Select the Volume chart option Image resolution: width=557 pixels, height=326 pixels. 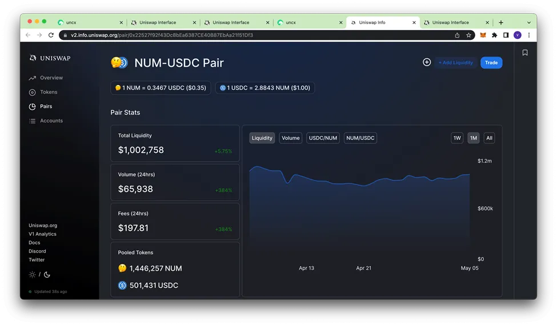point(291,138)
